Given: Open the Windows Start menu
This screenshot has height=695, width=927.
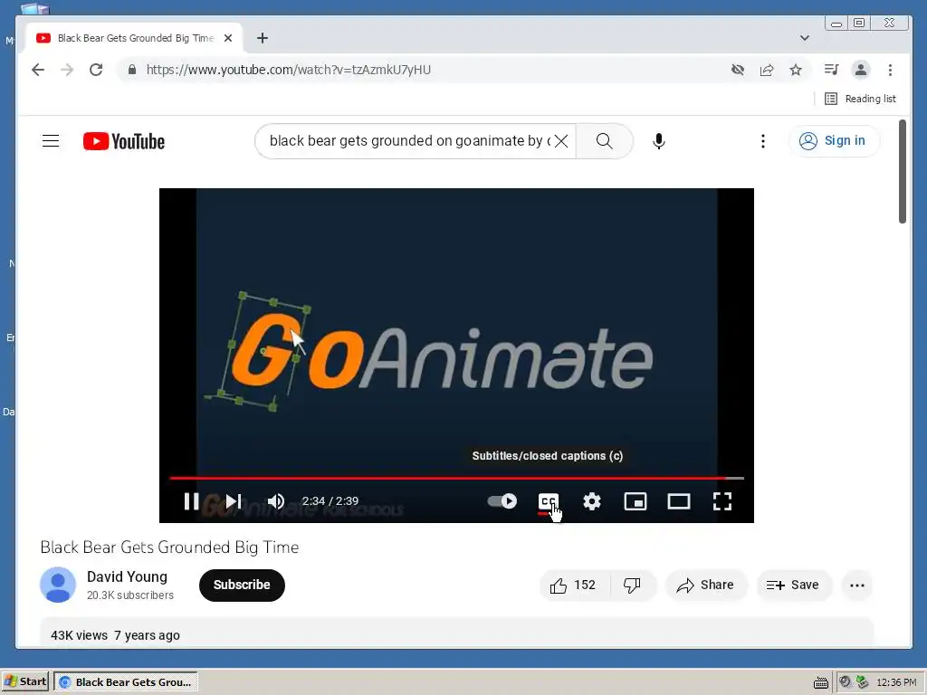Looking at the screenshot, I should coord(25,681).
